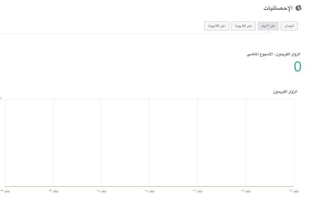Switch to آخر 90 يومًا tab
The width and height of the screenshot is (310, 198).
[216, 26]
